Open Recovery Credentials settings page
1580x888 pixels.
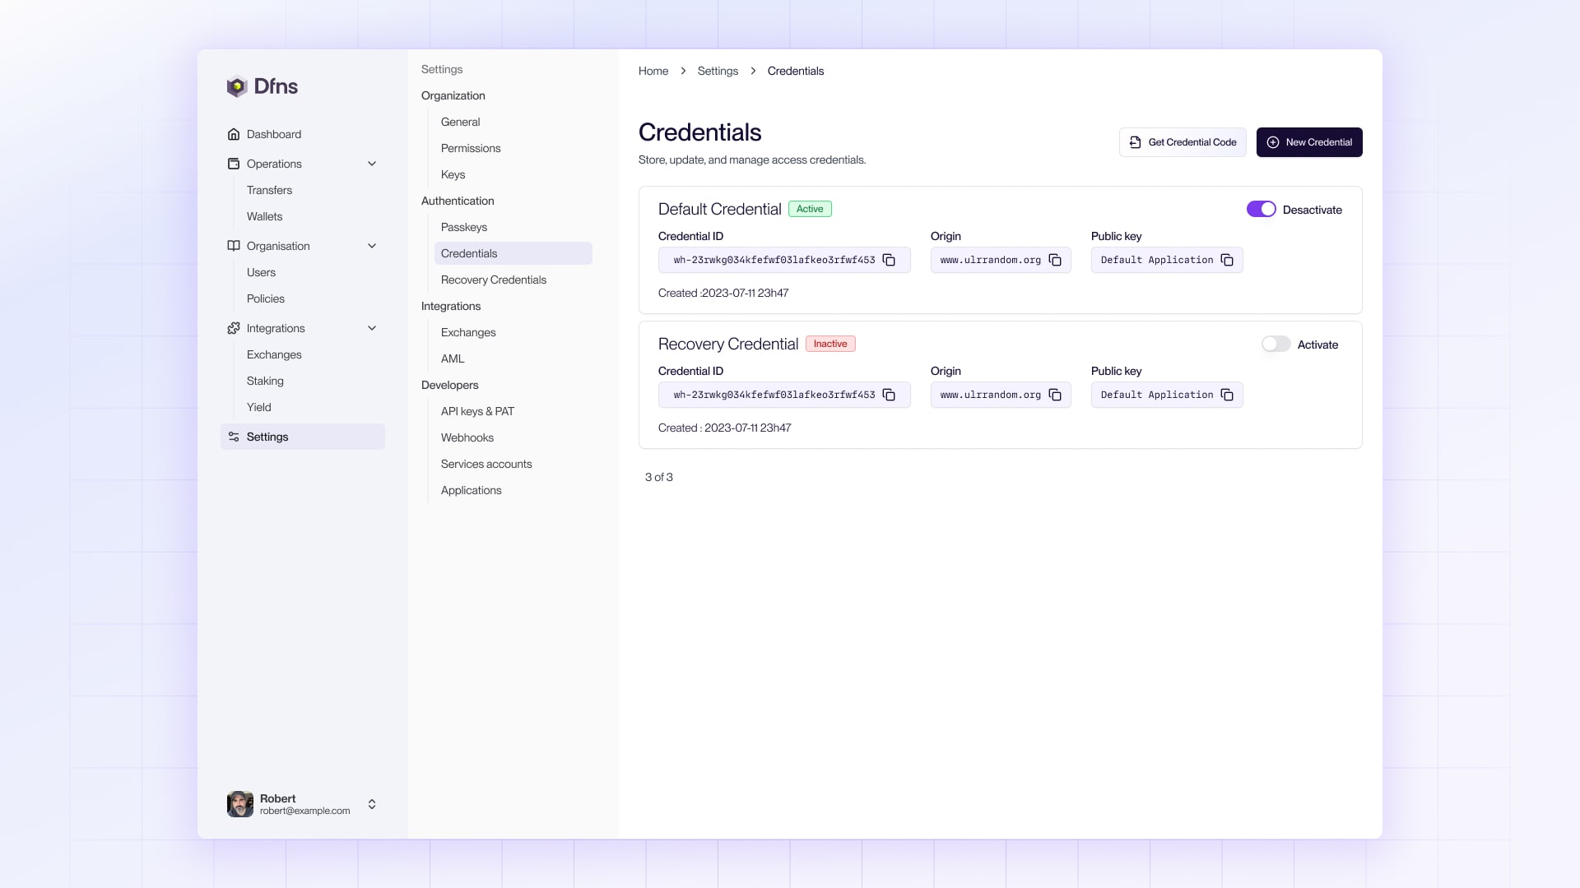[x=493, y=280]
